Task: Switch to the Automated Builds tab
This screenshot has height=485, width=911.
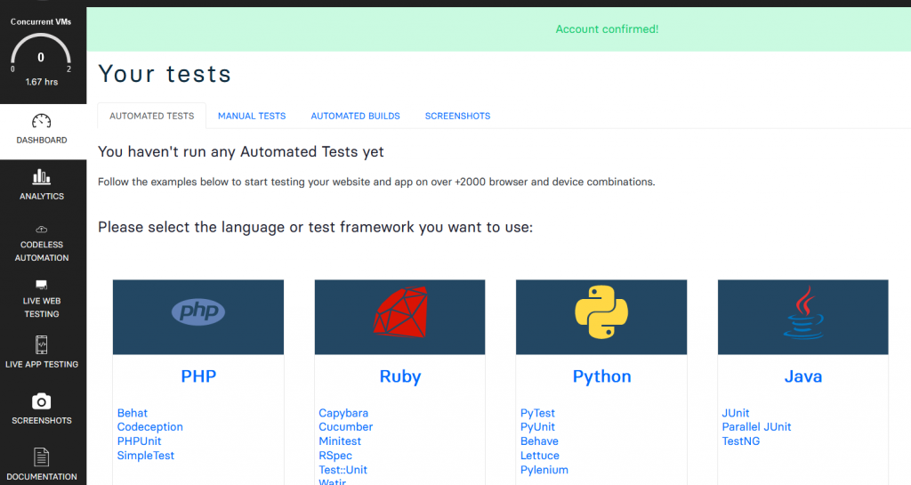Action: point(355,116)
